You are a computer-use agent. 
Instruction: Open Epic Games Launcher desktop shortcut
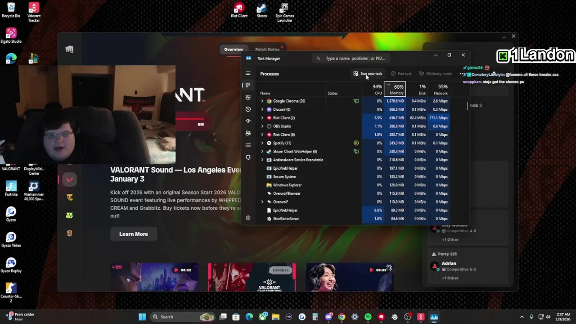284,12
